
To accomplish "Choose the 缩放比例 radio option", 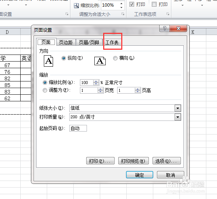I will 45,83.
